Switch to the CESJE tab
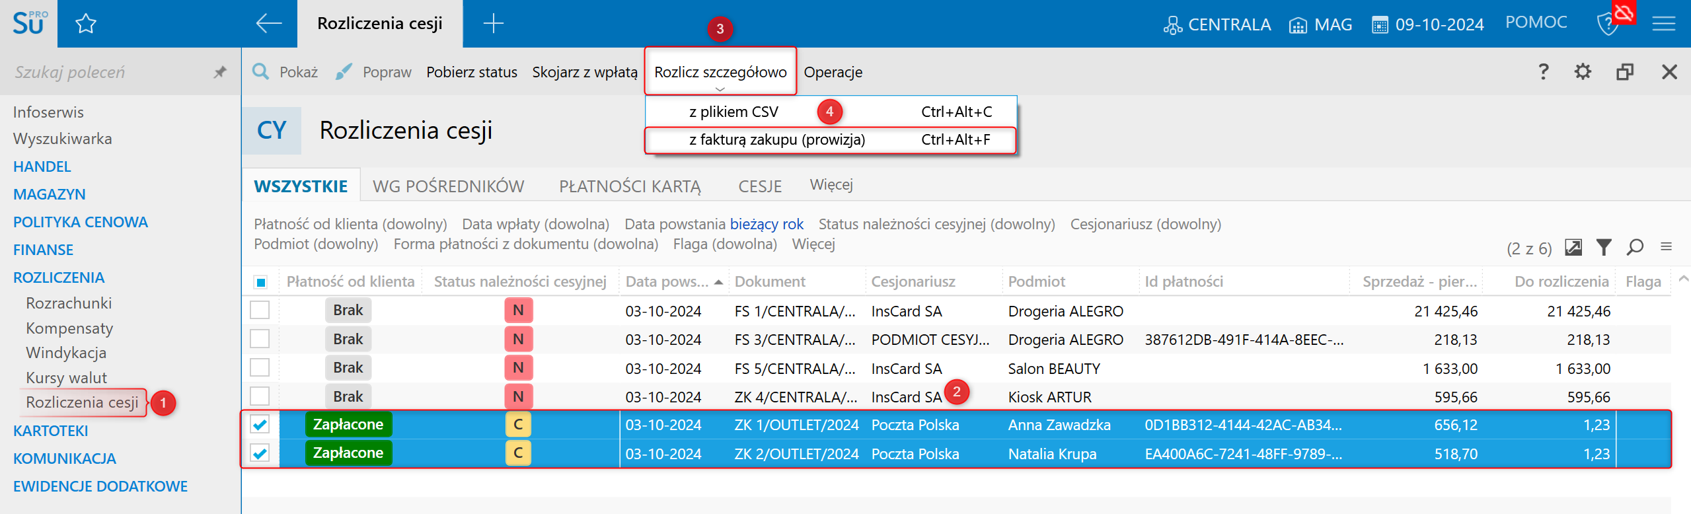The width and height of the screenshot is (1691, 514). [x=760, y=186]
